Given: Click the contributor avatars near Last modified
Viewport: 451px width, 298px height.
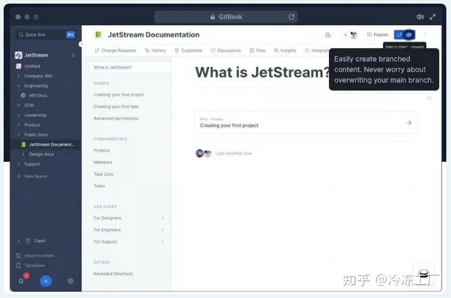Looking at the screenshot, I should coord(203,153).
